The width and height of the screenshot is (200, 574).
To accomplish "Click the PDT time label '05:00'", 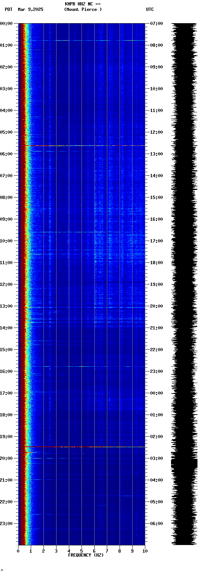I will (6, 132).
